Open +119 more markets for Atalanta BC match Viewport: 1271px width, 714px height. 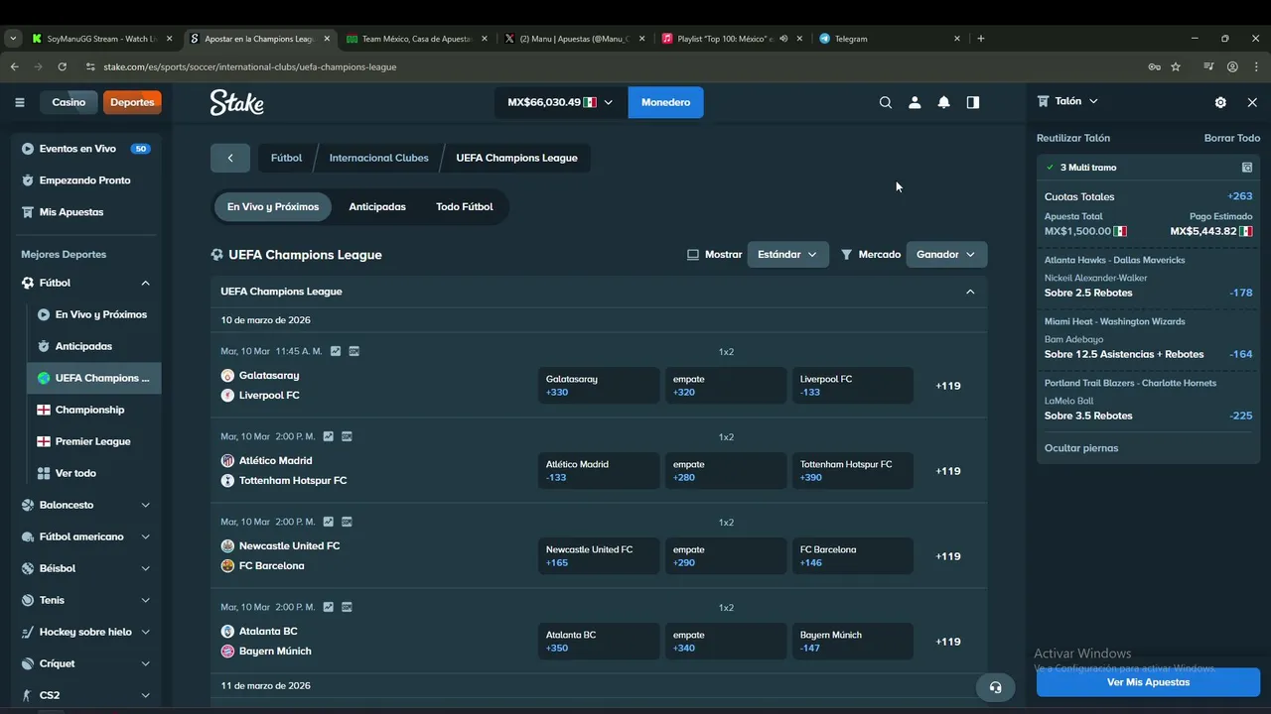(x=948, y=642)
